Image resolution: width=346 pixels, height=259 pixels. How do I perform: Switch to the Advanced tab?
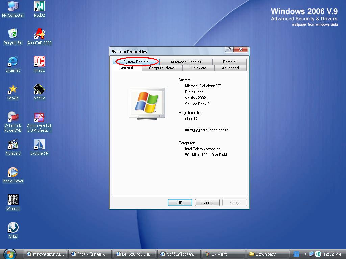click(x=230, y=68)
